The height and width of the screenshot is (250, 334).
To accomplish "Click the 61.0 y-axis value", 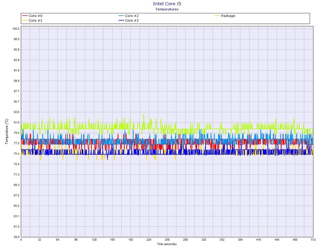I will tap(16, 227).
